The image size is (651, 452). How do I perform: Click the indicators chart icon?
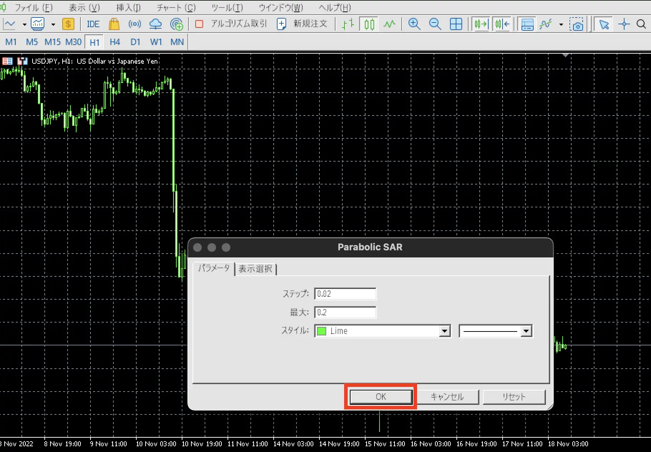[38, 24]
